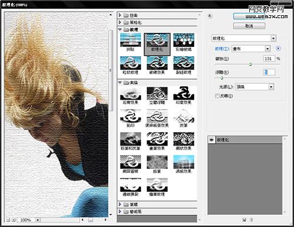
Task: Open the Texture (紋理) type dropdown showing 畫布
Action: [251, 48]
